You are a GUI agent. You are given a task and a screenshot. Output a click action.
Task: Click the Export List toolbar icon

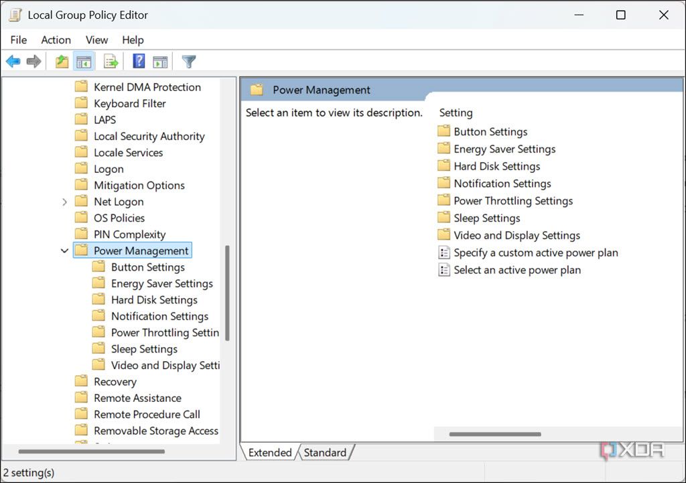click(x=111, y=62)
